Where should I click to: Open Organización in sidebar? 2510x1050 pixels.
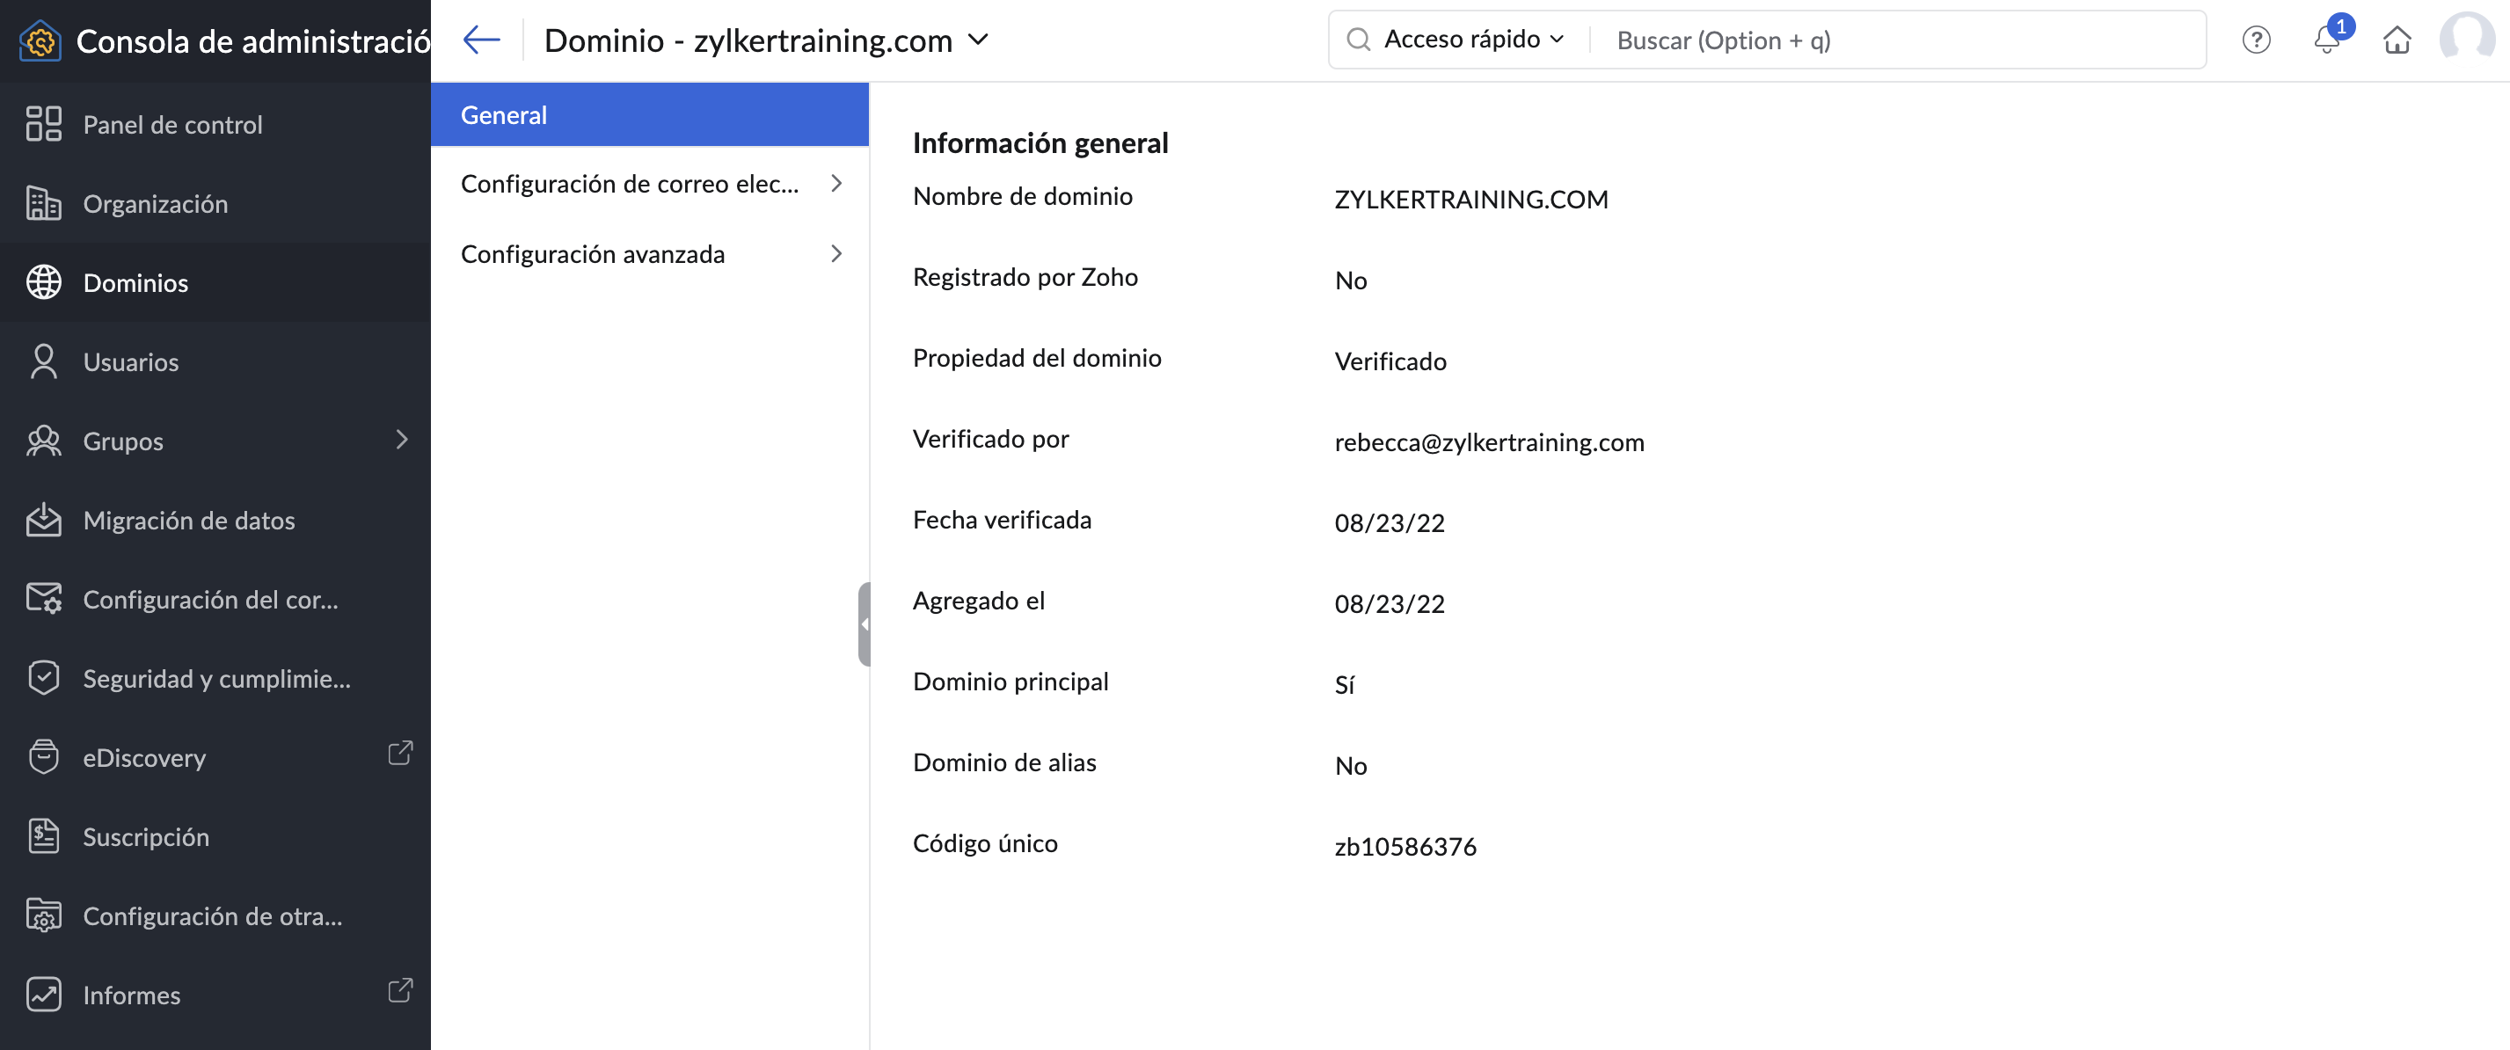click(155, 203)
